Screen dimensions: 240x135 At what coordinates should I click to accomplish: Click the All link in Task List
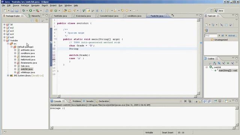(222, 36)
